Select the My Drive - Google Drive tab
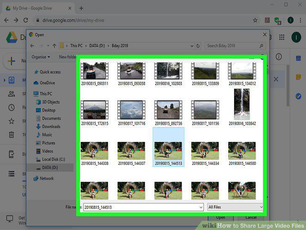The height and width of the screenshot is (230, 306). [38, 8]
